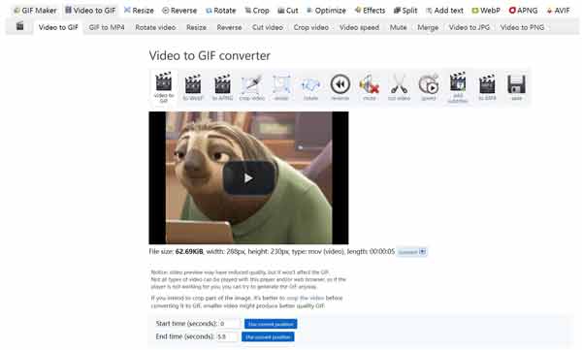Open the cut video scissors tool
582x350 pixels.
(399, 87)
